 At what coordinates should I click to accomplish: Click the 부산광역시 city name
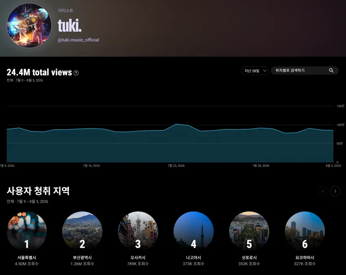coord(82,258)
